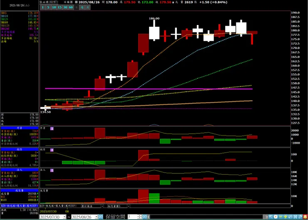
Task: Click the clock icon in bottom toolbar
Action: pos(276,217)
